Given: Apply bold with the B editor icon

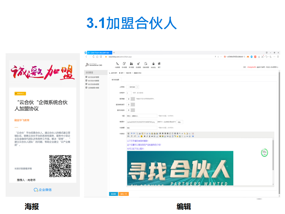Looking at the screenshot, I should (x=145, y=136).
